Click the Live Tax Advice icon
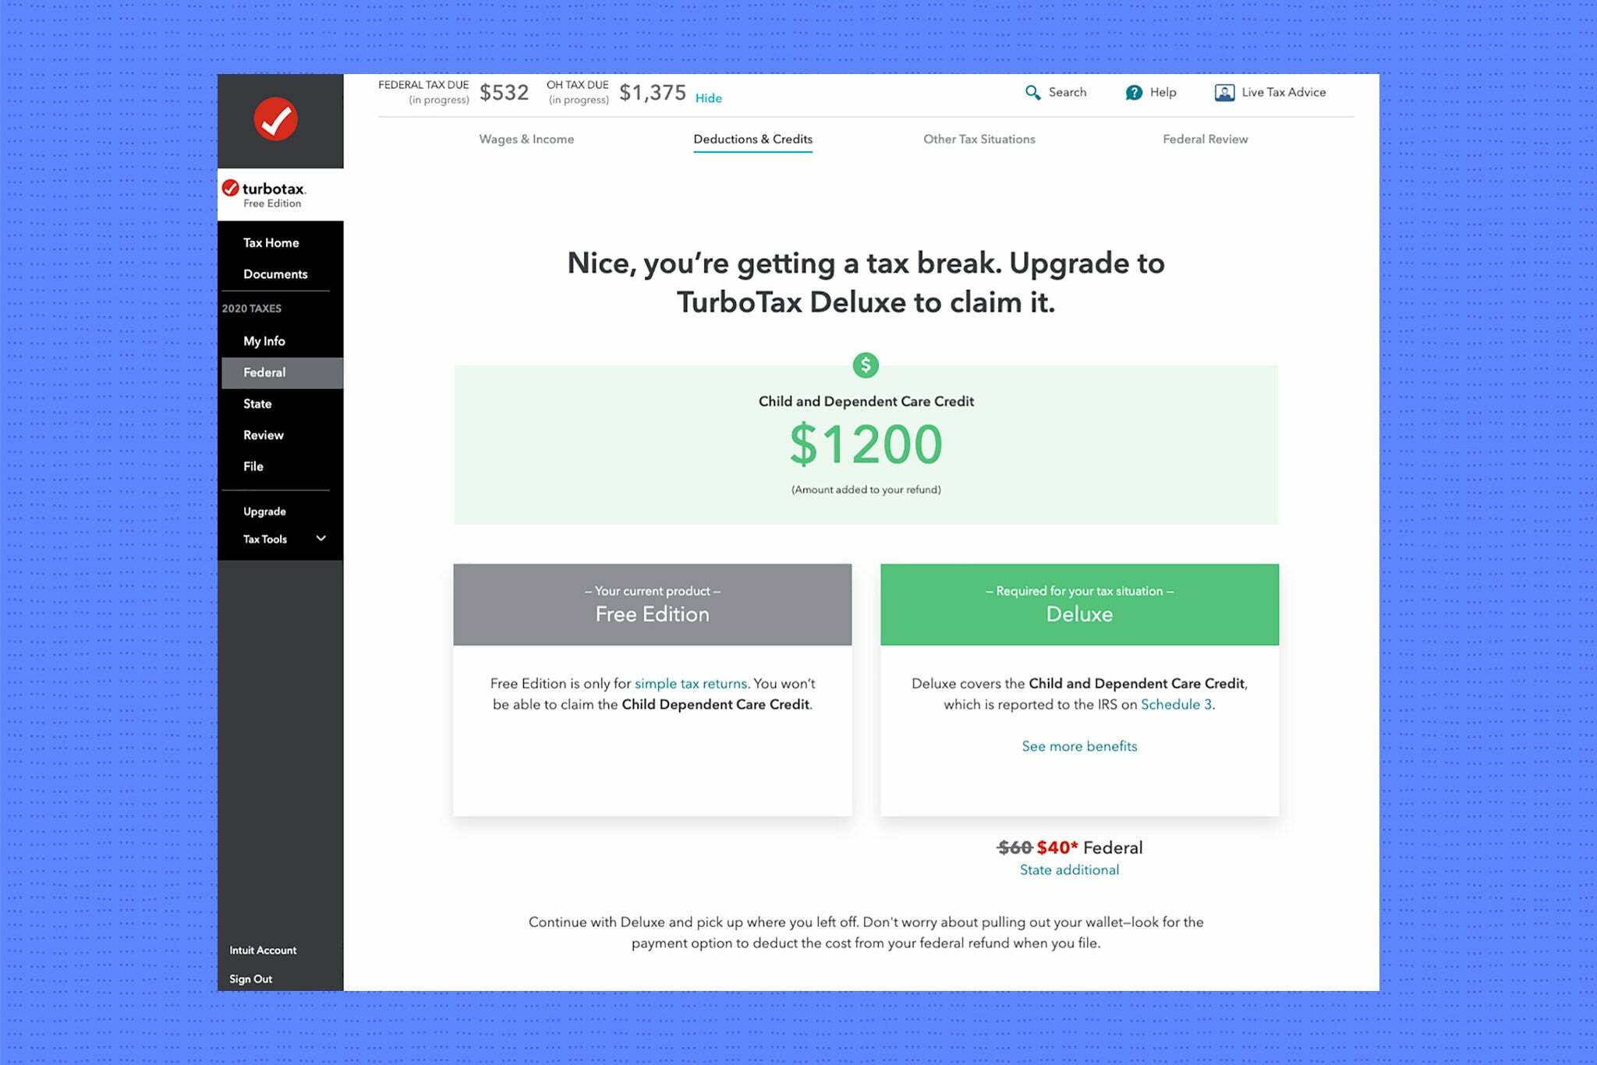 click(x=1223, y=93)
